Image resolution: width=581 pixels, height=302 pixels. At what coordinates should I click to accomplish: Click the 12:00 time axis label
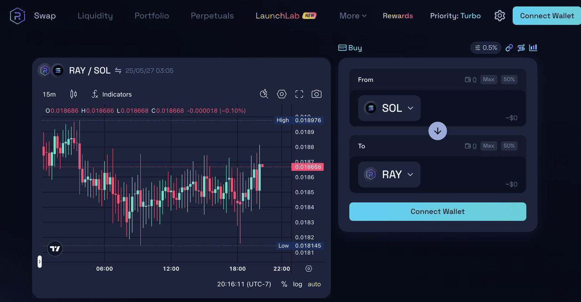(171, 268)
